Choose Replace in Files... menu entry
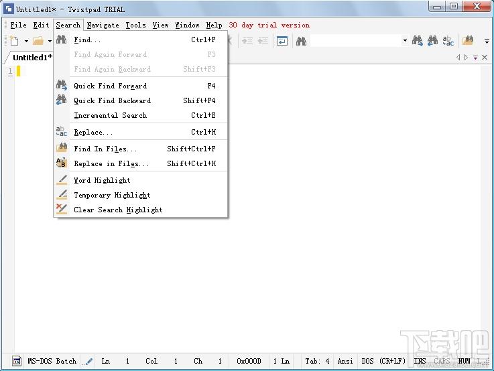This screenshot has height=371, width=494. pos(141,163)
